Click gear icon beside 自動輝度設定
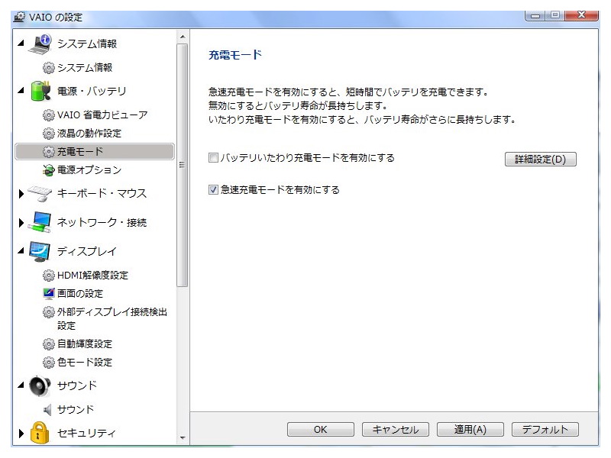 pyautogui.click(x=48, y=344)
